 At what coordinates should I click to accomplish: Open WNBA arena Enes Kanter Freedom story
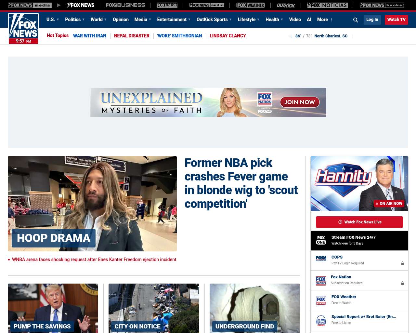tap(94, 260)
